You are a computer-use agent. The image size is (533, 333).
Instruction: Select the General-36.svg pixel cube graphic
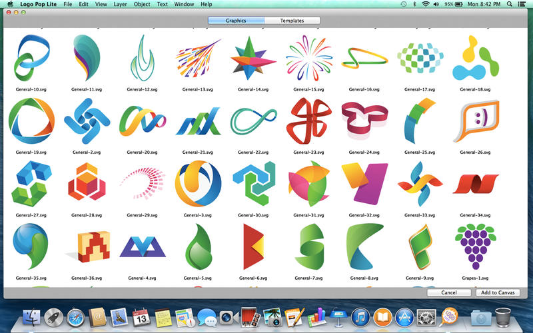click(86, 245)
